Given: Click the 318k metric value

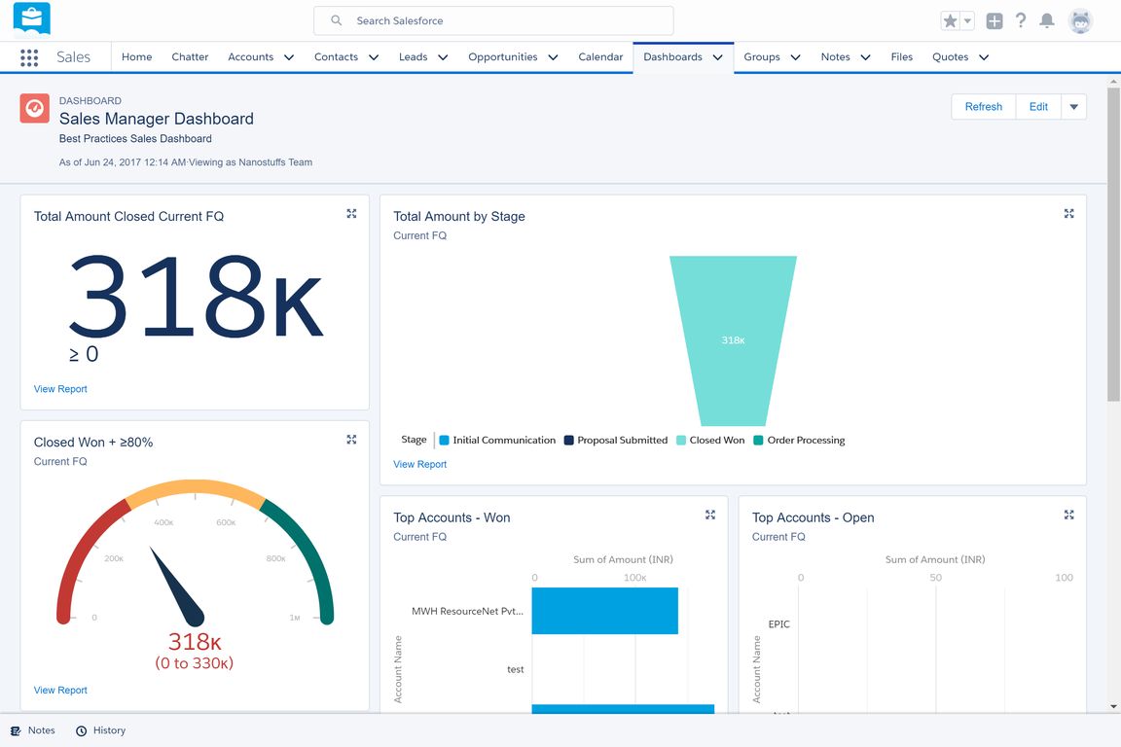Looking at the screenshot, I should pyautogui.click(x=196, y=296).
